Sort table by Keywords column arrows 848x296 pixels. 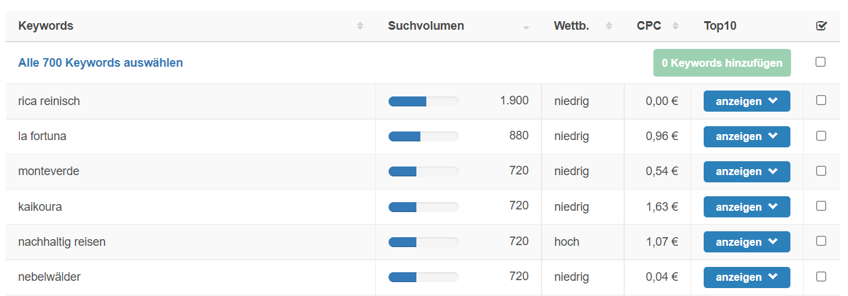[x=360, y=26]
